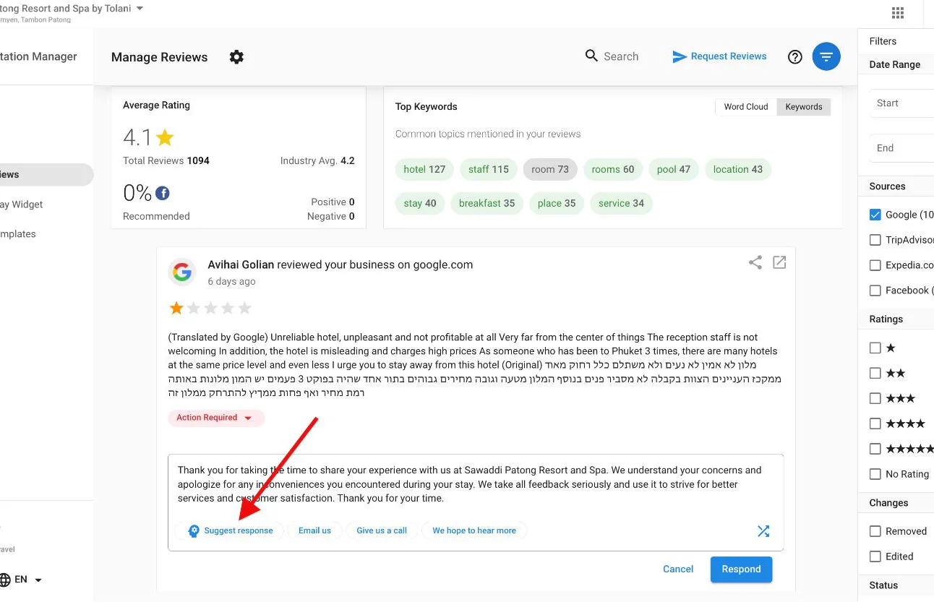Click the End date field

coord(901,148)
